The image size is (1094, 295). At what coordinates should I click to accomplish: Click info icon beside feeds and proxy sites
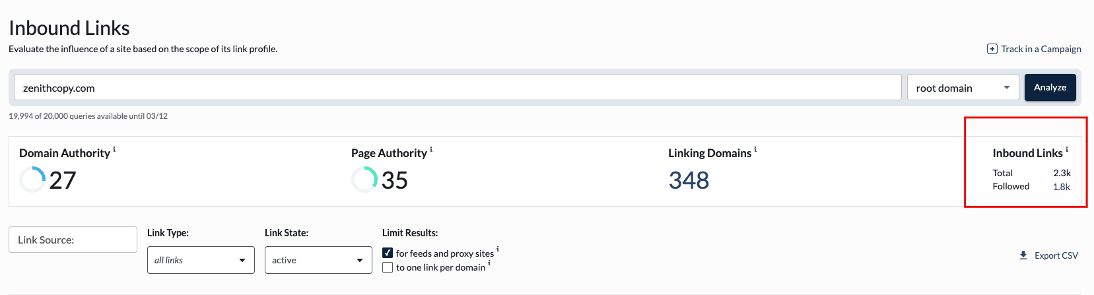[x=498, y=249]
